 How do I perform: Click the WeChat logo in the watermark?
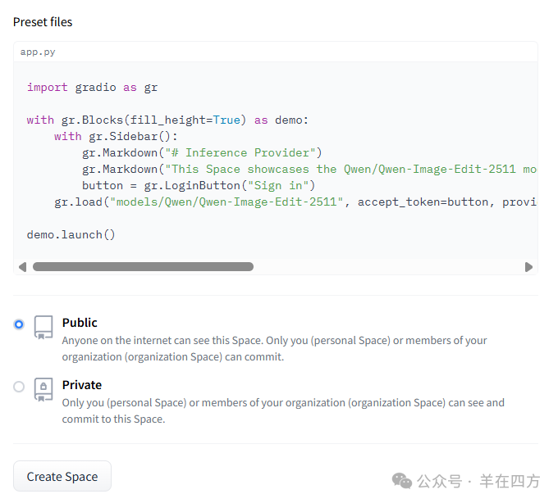coord(402,480)
